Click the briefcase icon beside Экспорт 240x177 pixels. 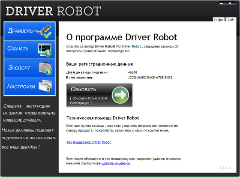tap(45, 68)
